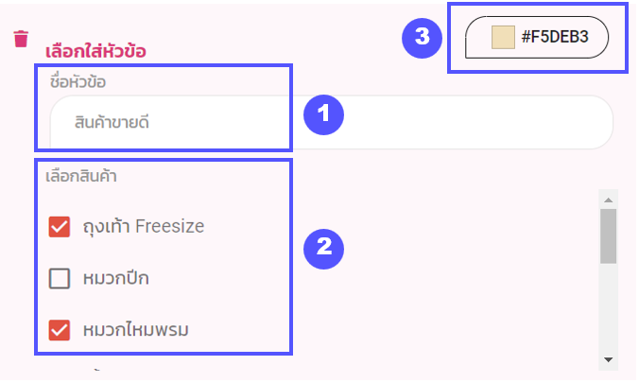Click the scrollbar down arrow
The width and height of the screenshot is (639, 383).
coord(609,359)
